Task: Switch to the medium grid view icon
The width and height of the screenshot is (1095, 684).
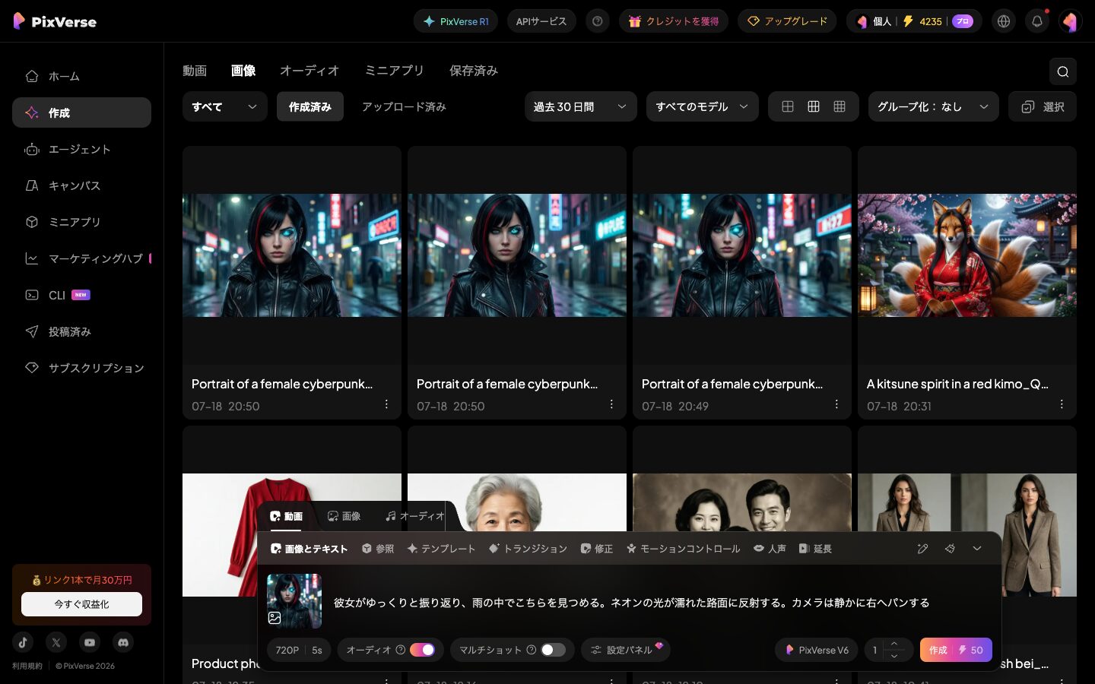Action: (814, 106)
